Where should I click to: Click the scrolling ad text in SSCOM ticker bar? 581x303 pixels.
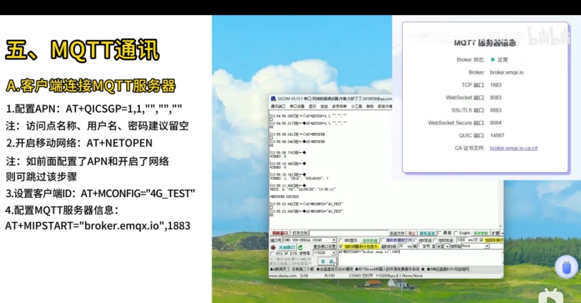click(369, 269)
